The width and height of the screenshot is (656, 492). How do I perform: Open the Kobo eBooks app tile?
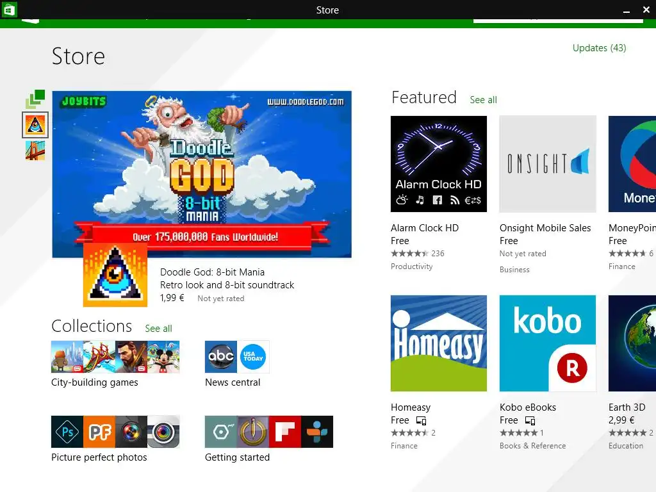coord(548,343)
